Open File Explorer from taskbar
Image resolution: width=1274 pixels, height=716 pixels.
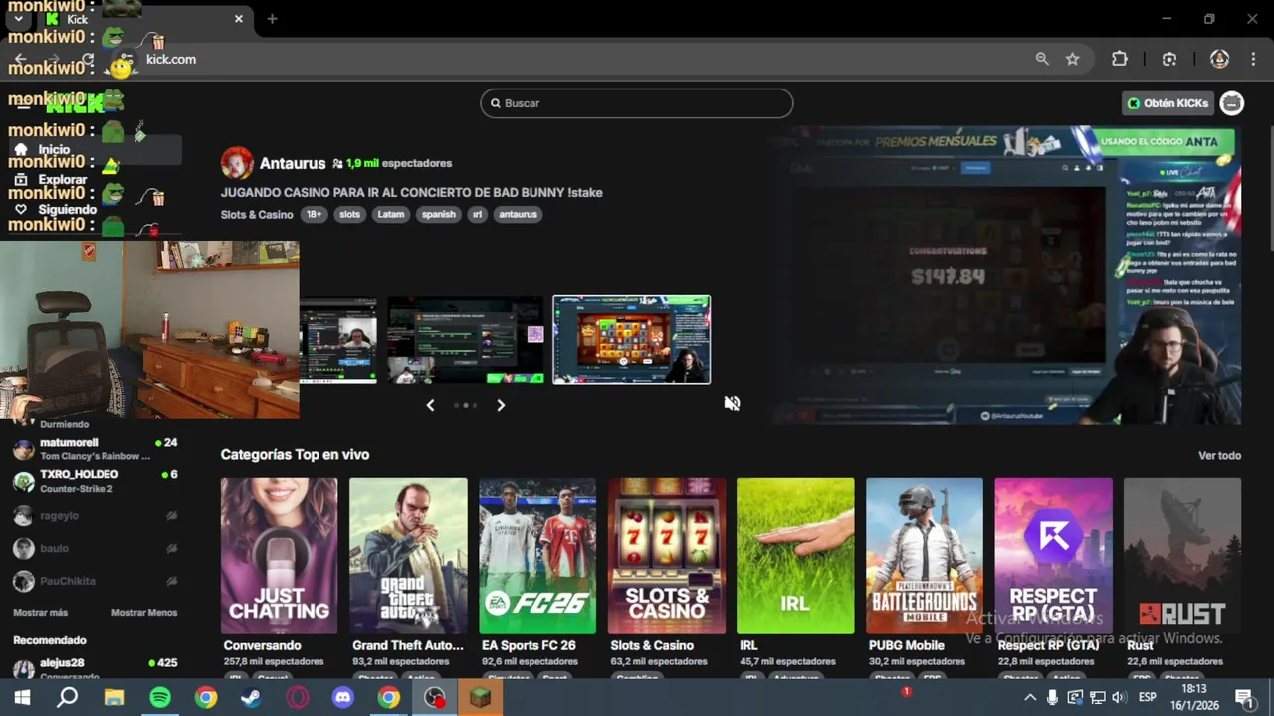tap(114, 698)
